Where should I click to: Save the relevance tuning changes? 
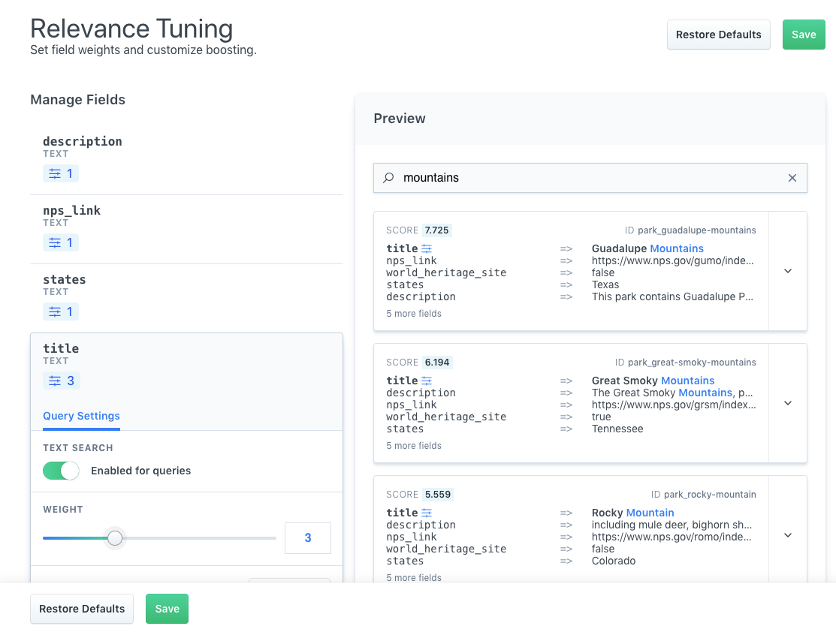(804, 35)
